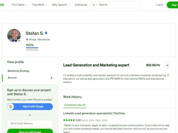Select the All work profile item
178x133 pixels.
pyautogui.click(x=30, y=78)
